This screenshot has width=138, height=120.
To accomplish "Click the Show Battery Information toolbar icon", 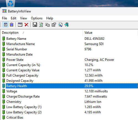I will click(x=6, y=25).
